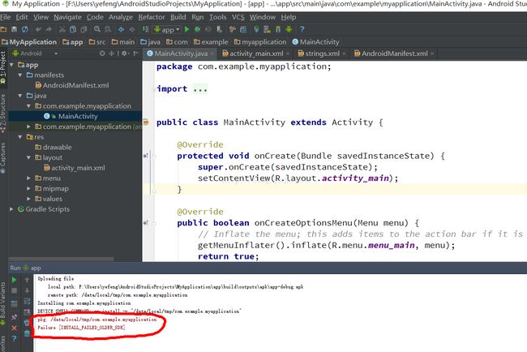Open the Navigate menu
Viewport: 527px width, 352px height.
[67, 17]
